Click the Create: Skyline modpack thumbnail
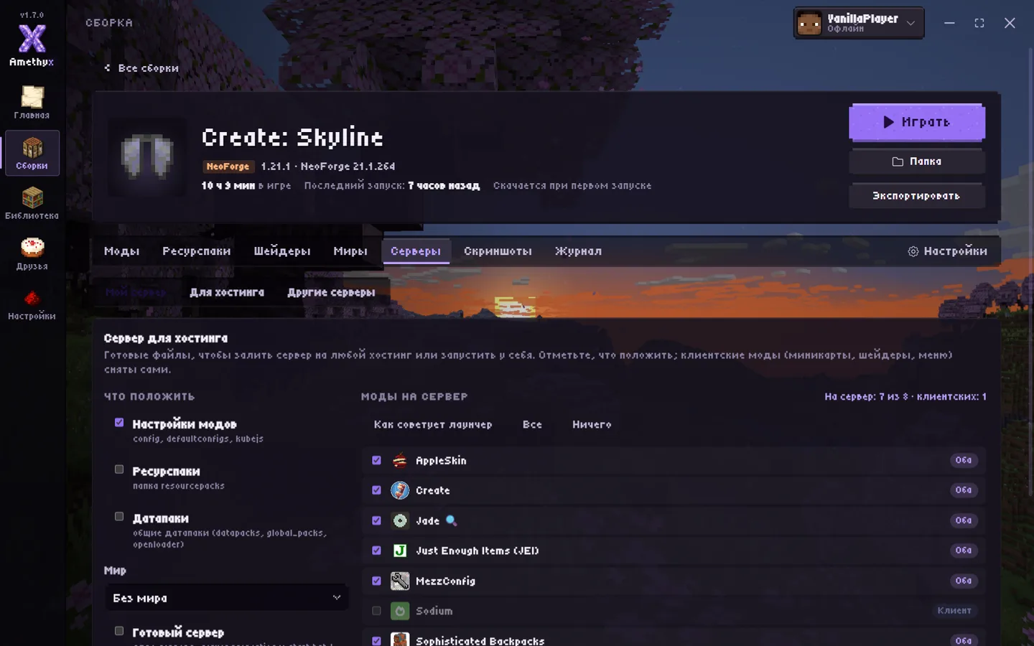The height and width of the screenshot is (646, 1034). (x=147, y=156)
